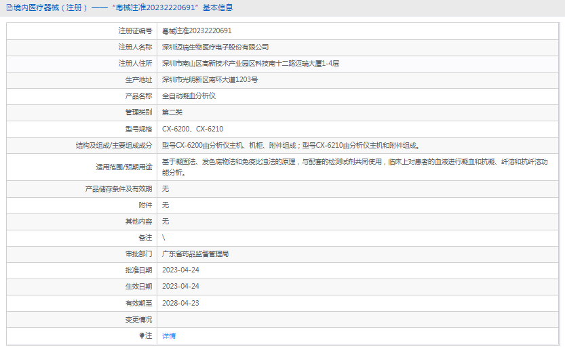Select expiry date 2028-04-23
This screenshot has height=349, width=565.
click(x=180, y=304)
